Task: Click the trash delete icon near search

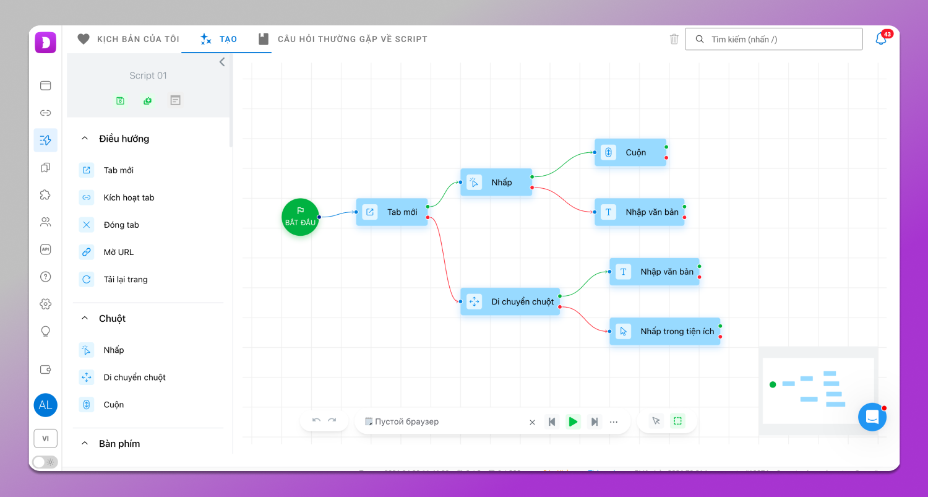Action: click(x=674, y=39)
